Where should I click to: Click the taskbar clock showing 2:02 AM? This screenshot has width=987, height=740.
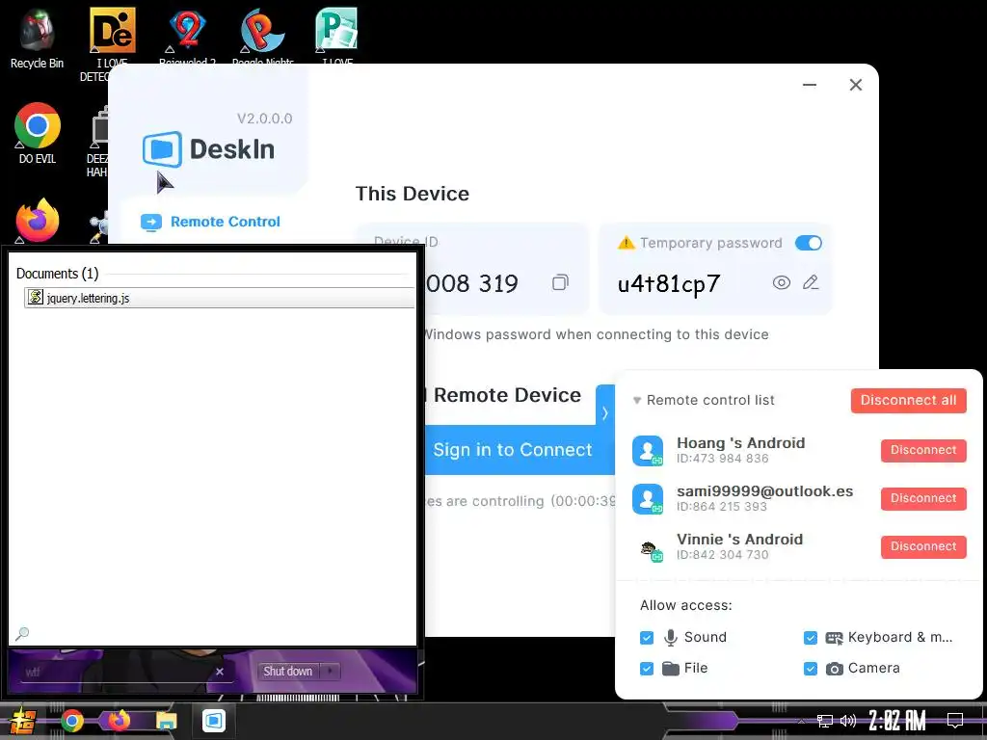coord(897,721)
